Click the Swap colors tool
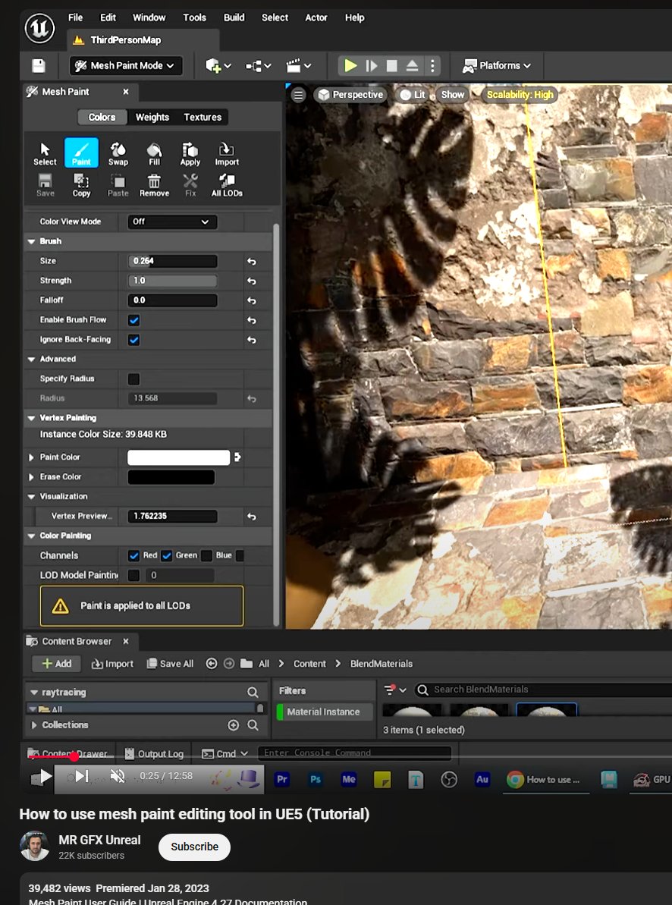This screenshot has height=905, width=672. tap(118, 153)
